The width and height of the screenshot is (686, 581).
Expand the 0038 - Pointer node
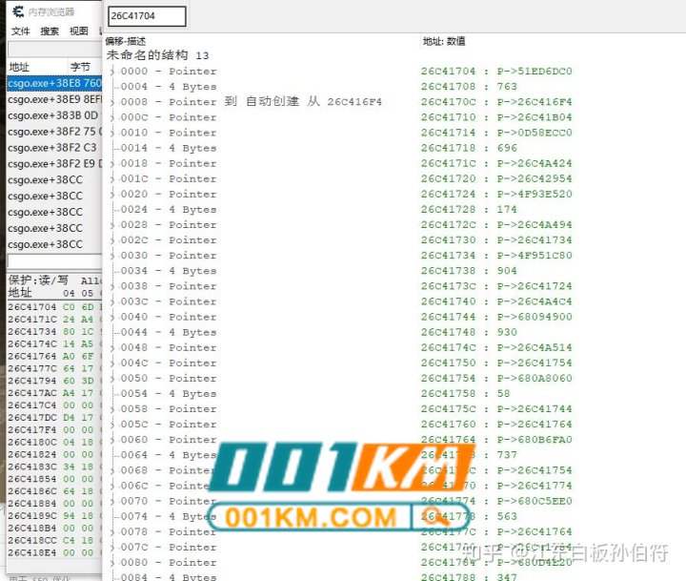112,286
